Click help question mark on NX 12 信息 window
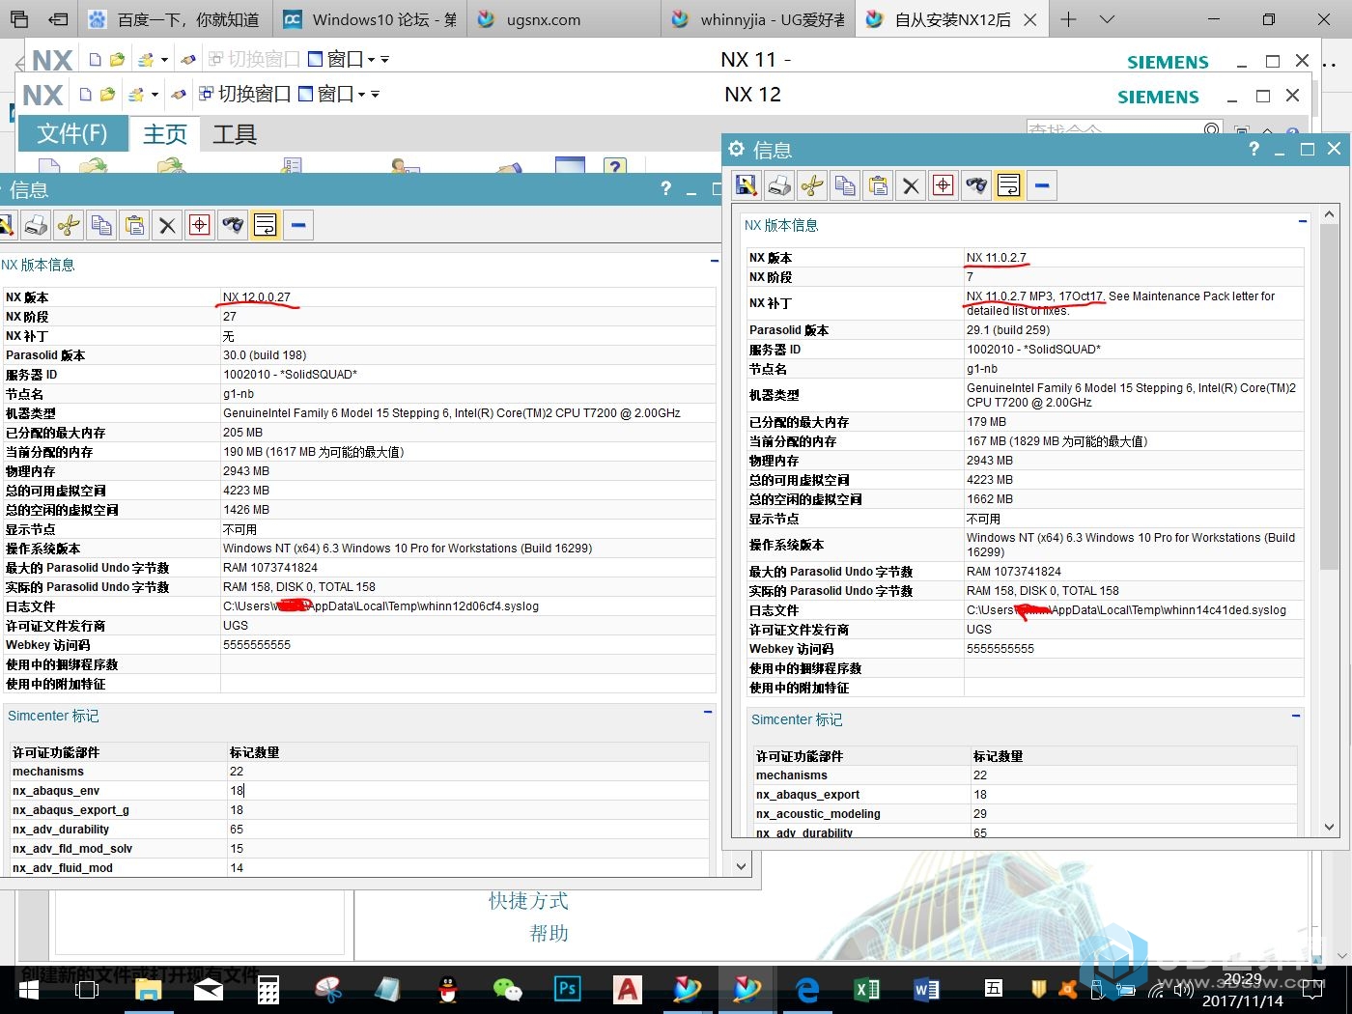This screenshot has width=1352, height=1014. (x=665, y=188)
